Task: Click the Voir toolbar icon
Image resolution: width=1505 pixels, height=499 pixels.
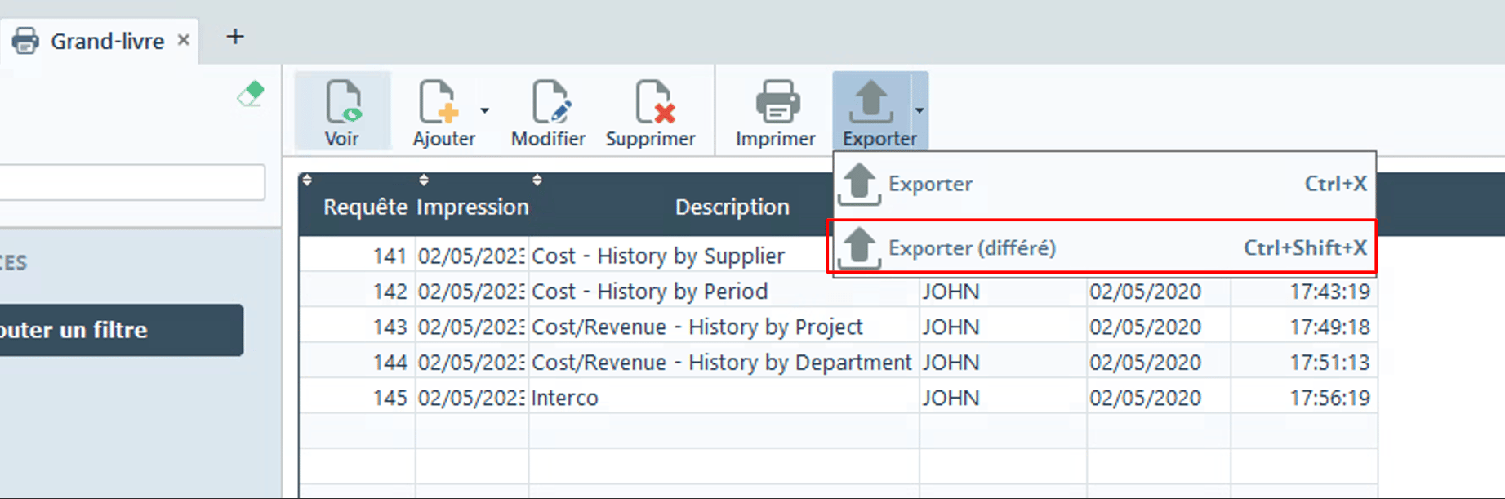Action: (x=342, y=103)
